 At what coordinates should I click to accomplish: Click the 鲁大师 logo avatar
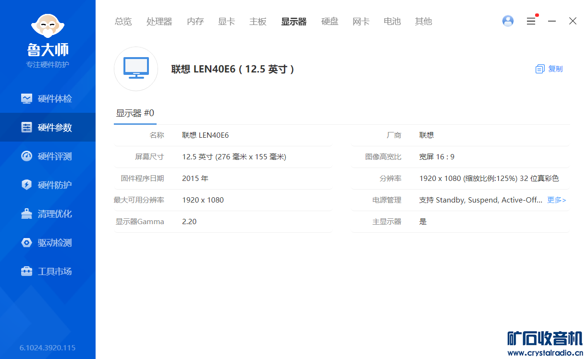coord(48,25)
